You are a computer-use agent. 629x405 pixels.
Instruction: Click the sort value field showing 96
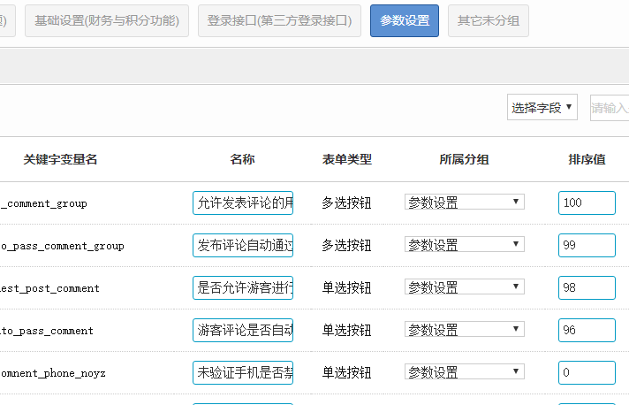[587, 330]
